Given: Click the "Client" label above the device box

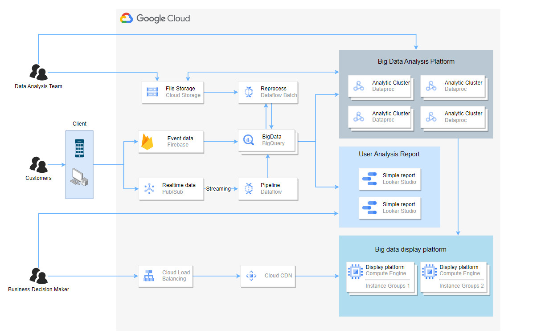Looking at the screenshot, I should click(x=80, y=124).
